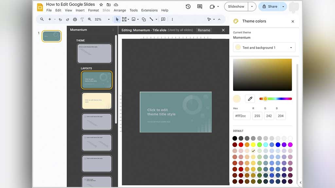Click the hue slider handle

click(x=265, y=99)
